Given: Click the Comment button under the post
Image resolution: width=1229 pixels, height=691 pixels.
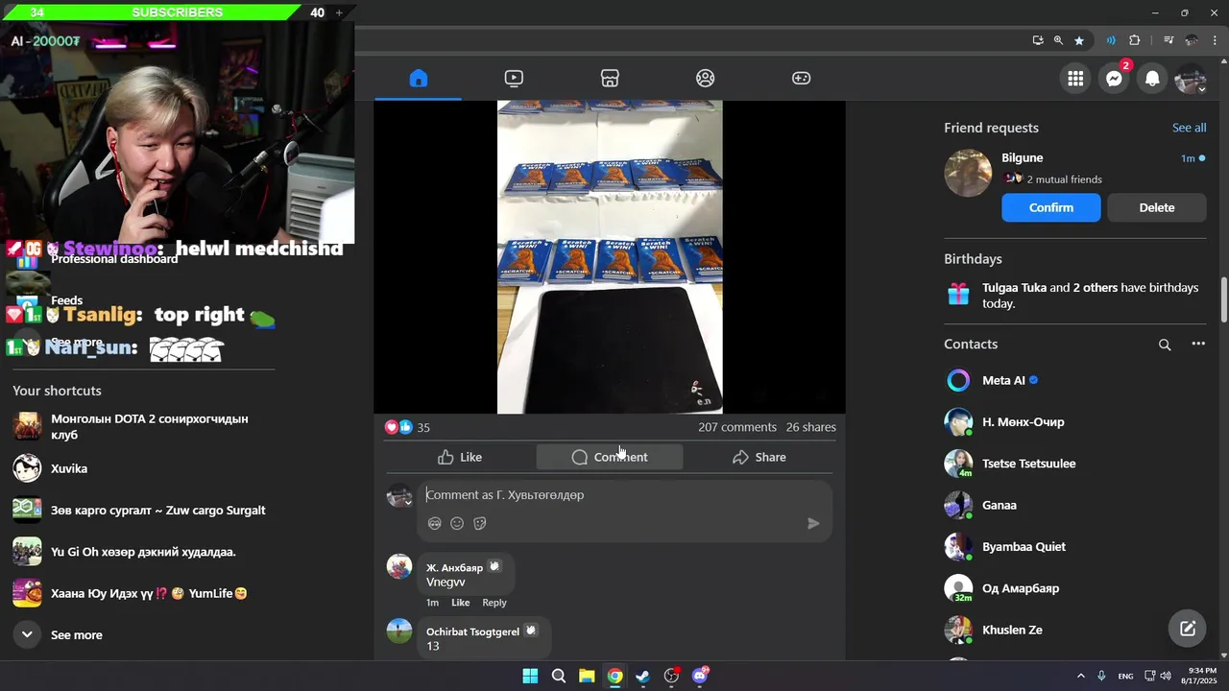Looking at the screenshot, I should (x=610, y=457).
